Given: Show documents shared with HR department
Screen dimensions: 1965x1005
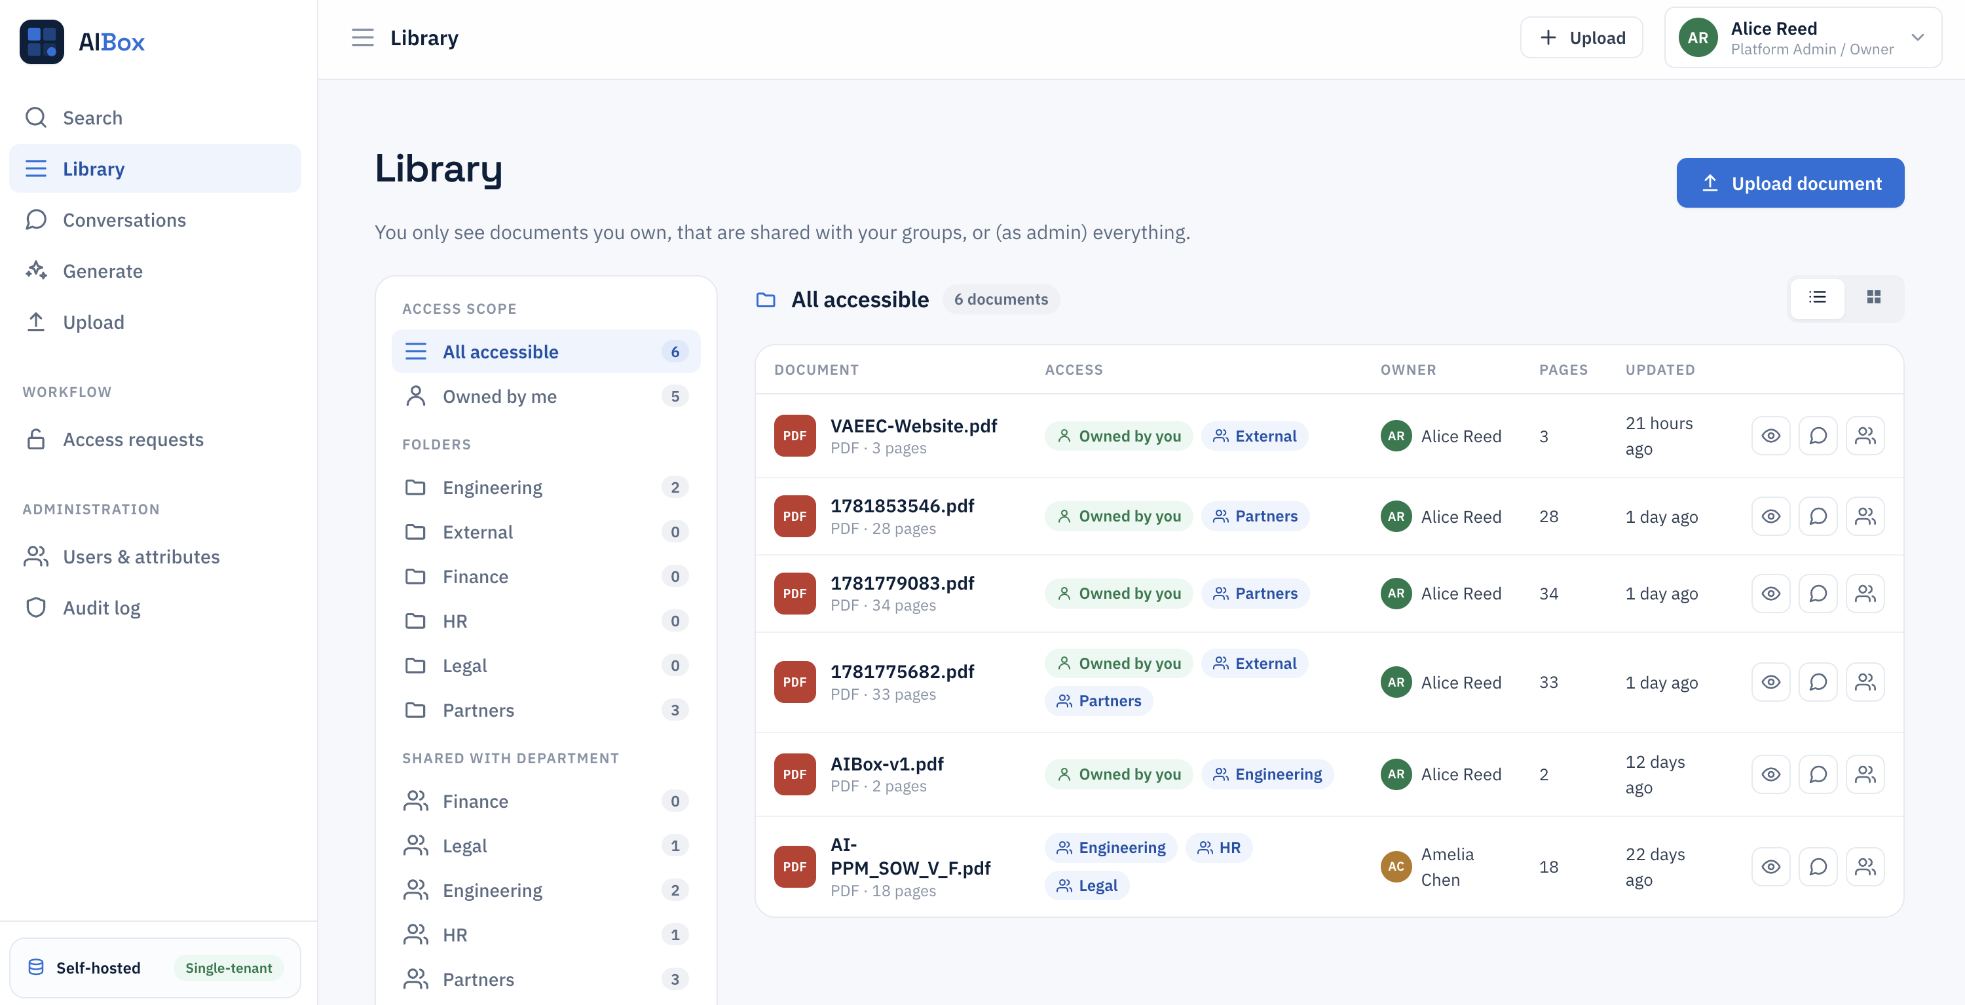Looking at the screenshot, I should (x=546, y=935).
